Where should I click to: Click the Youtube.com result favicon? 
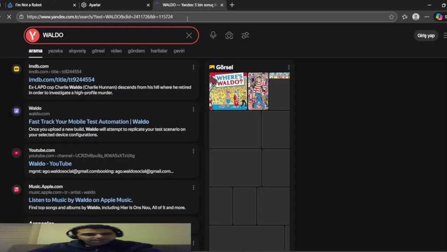tap(16, 153)
